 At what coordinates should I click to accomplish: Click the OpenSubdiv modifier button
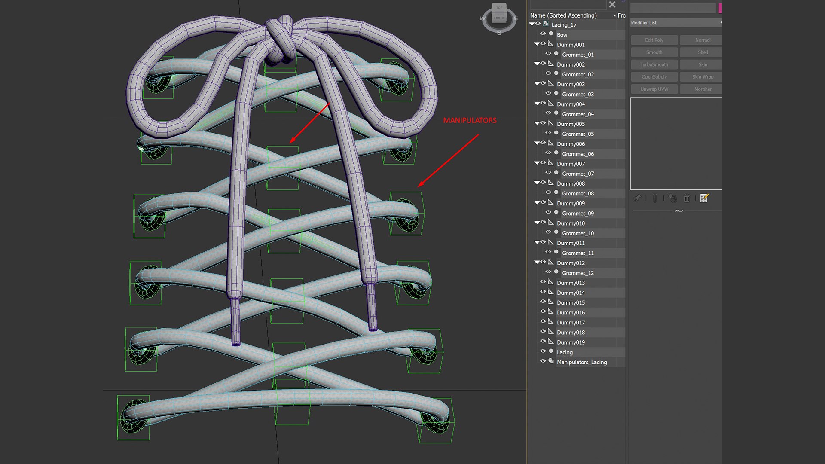click(x=654, y=77)
